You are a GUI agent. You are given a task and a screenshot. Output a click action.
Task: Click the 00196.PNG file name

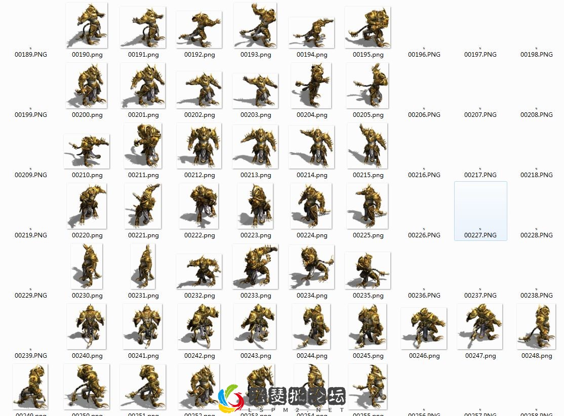(x=424, y=55)
